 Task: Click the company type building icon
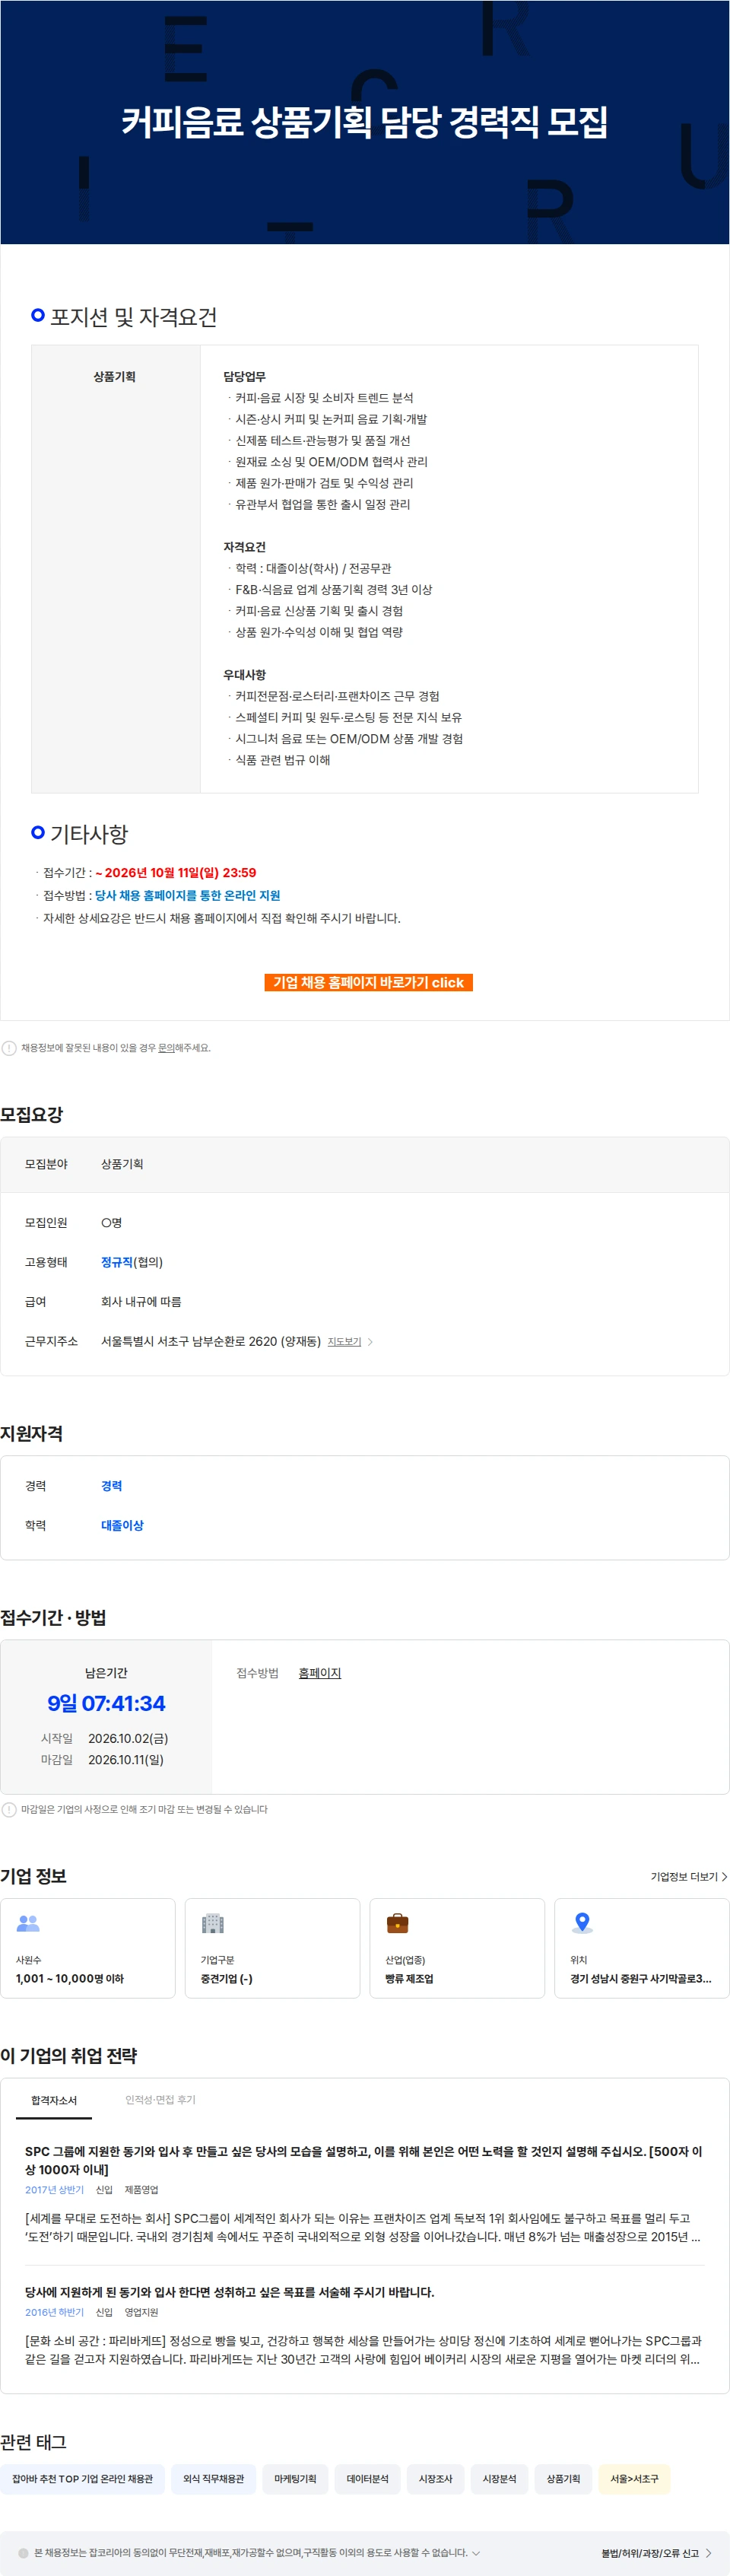[212, 1922]
